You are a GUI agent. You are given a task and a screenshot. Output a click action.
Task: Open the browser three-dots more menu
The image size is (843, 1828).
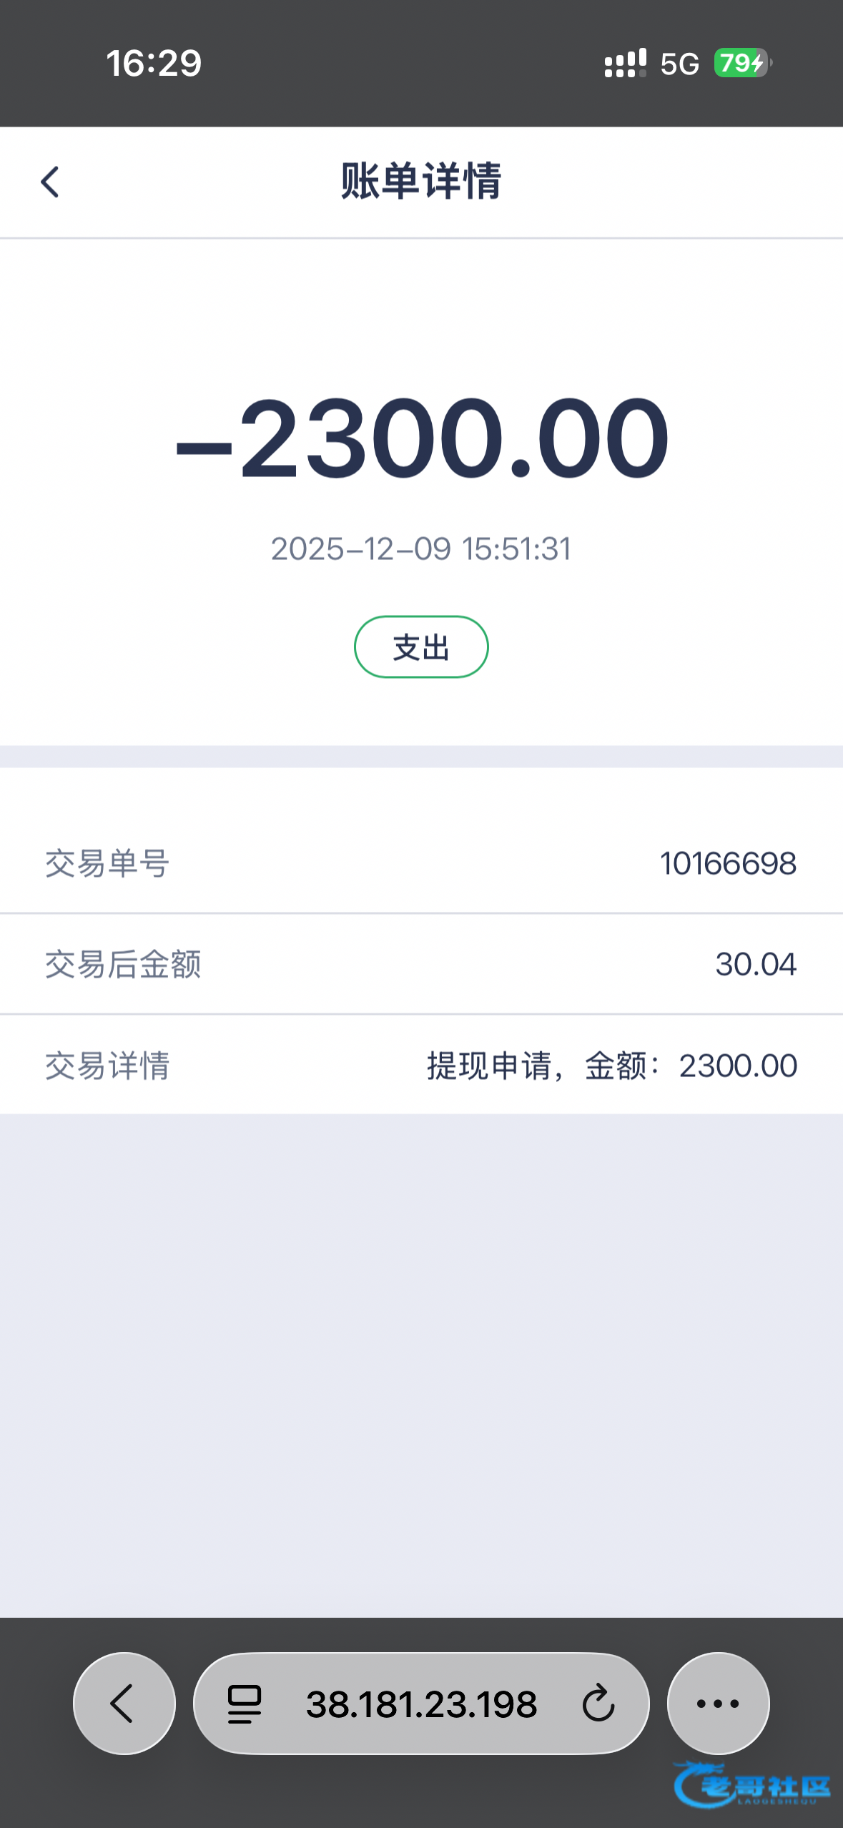(718, 1704)
